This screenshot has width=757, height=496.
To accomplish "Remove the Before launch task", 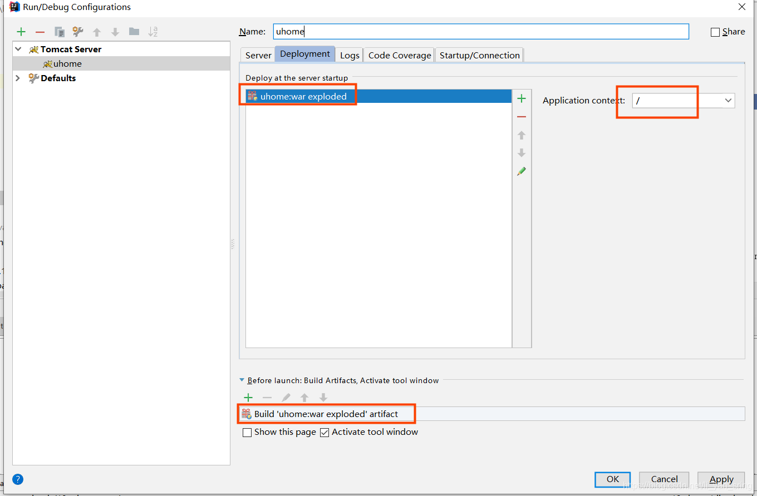I will 267,398.
